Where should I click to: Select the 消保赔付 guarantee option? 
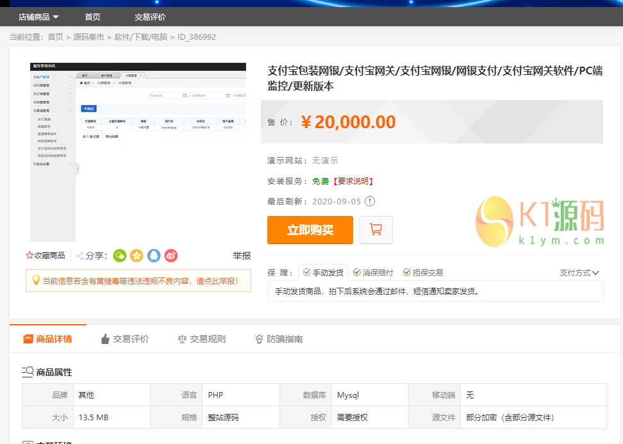pyautogui.click(x=373, y=272)
